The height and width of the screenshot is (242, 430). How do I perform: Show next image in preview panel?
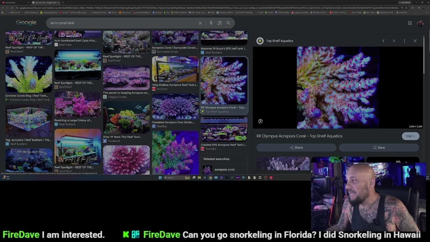tap(394, 41)
